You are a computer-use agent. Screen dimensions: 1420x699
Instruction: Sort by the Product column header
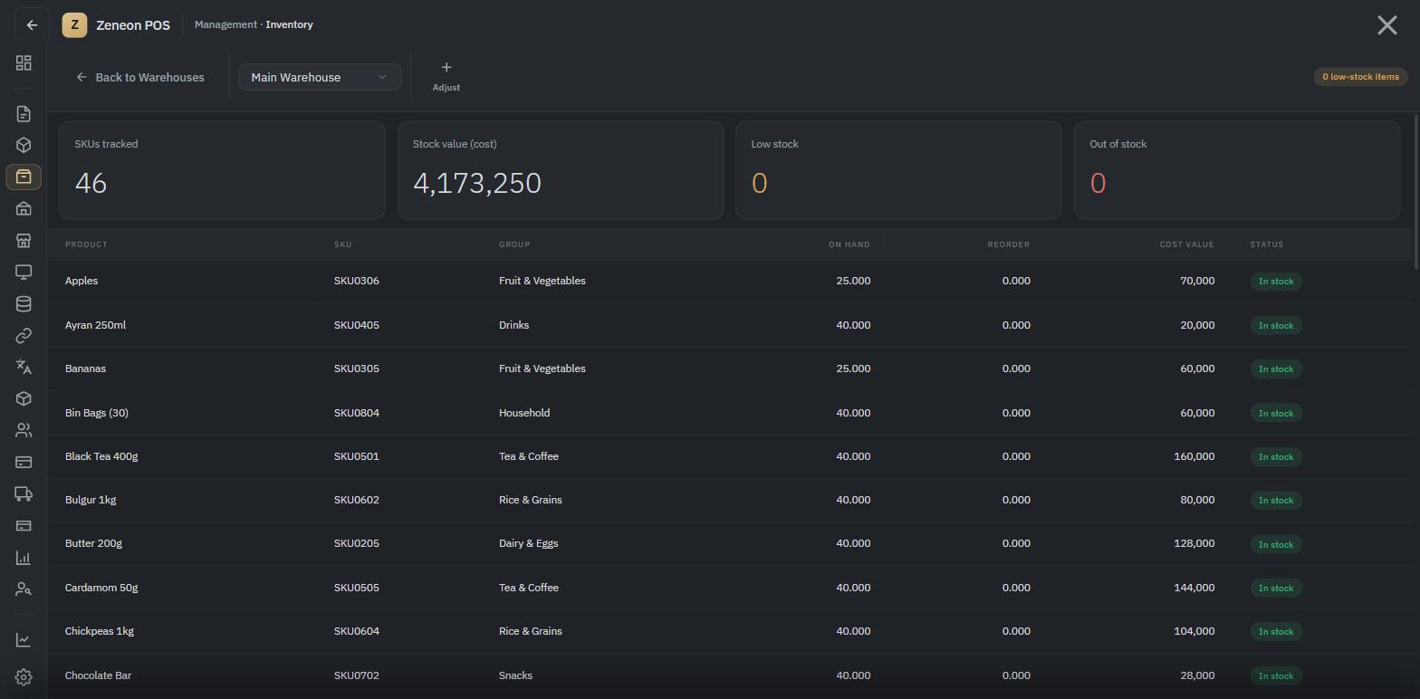pyautogui.click(x=86, y=244)
